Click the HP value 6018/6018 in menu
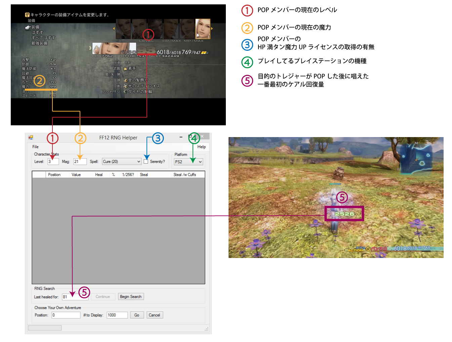Viewport: 452px width, 342px height. (169, 52)
